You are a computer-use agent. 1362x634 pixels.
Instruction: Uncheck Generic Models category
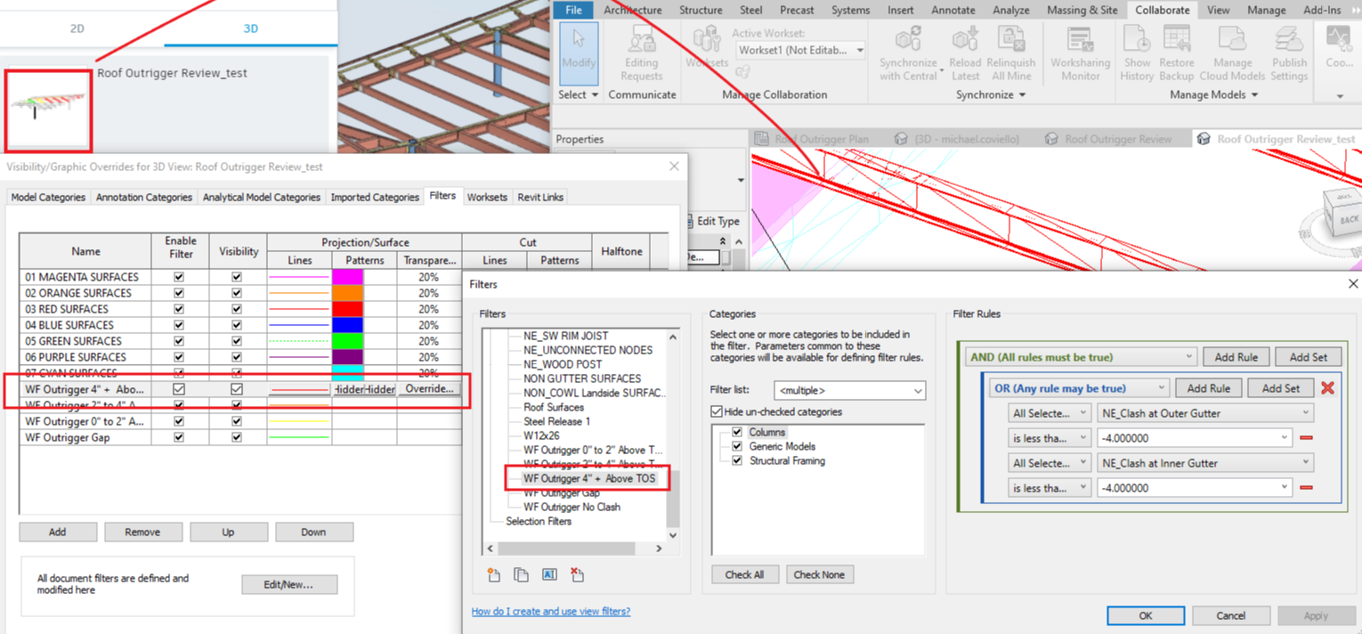tap(737, 446)
